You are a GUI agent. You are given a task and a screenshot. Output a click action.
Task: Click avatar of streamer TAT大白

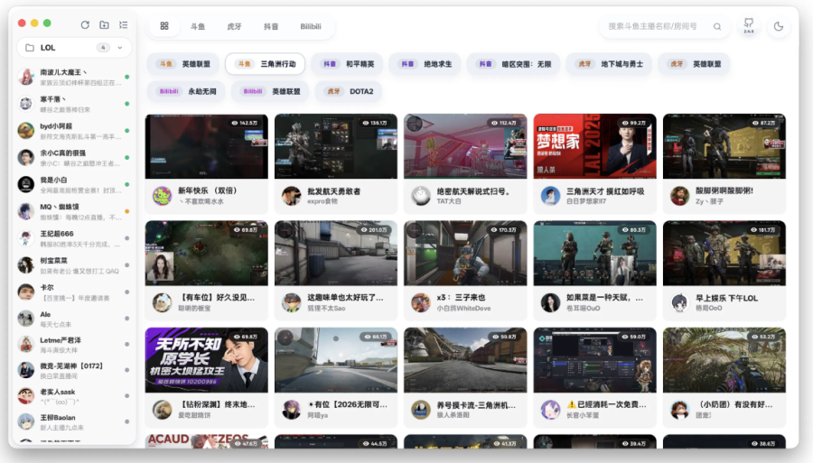pyautogui.click(x=421, y=196)
